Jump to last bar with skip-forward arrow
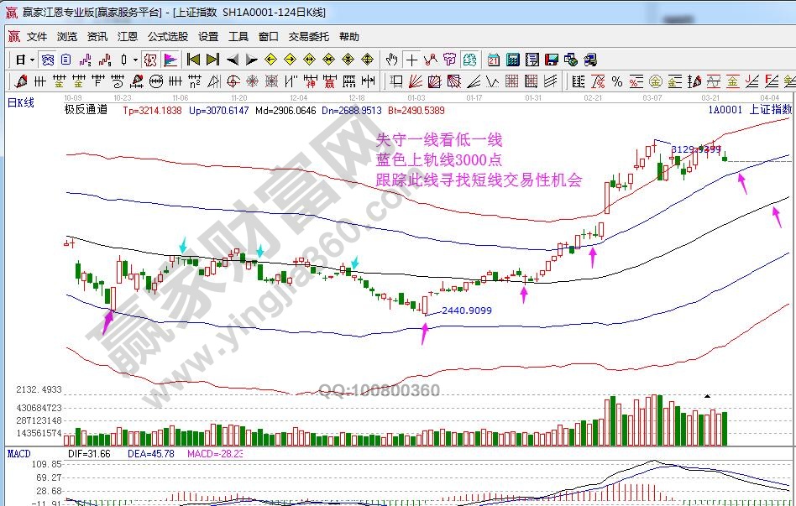 (212, 60)
